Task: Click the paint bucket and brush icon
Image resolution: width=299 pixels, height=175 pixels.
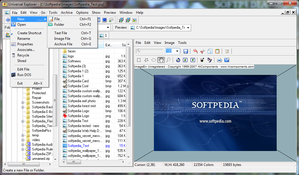Action: (210, 60)
